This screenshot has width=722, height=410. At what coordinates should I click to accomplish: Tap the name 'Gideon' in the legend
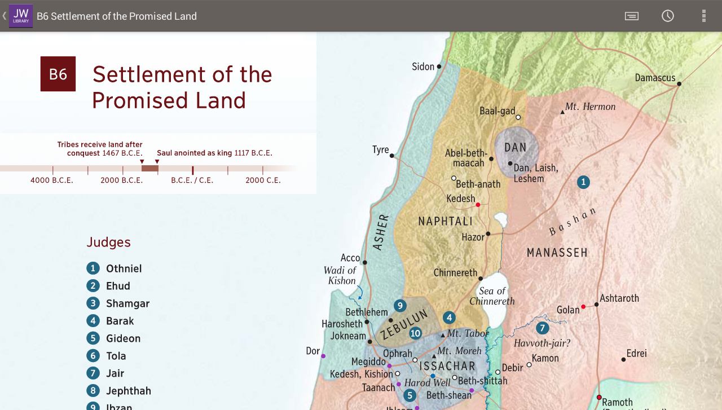(124, 338)
